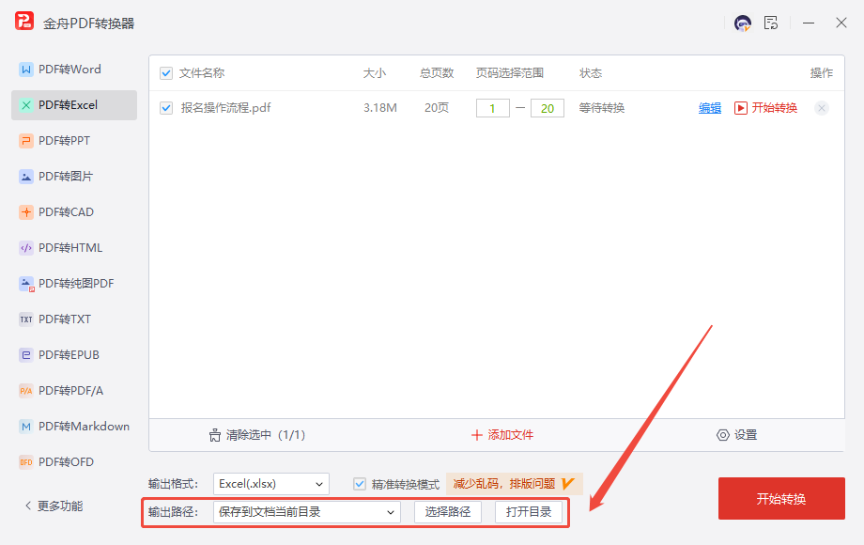Screen dimensions: 864x545
Task: Click the red play icon beside 开始转换 in the row
Action: pyautogui.click(x=741, y=108)
